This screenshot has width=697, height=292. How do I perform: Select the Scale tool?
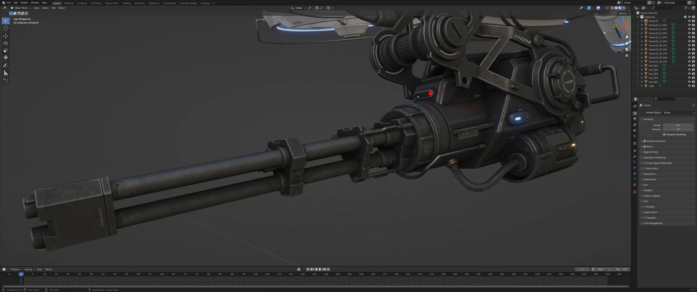click(x=5, y=50)
